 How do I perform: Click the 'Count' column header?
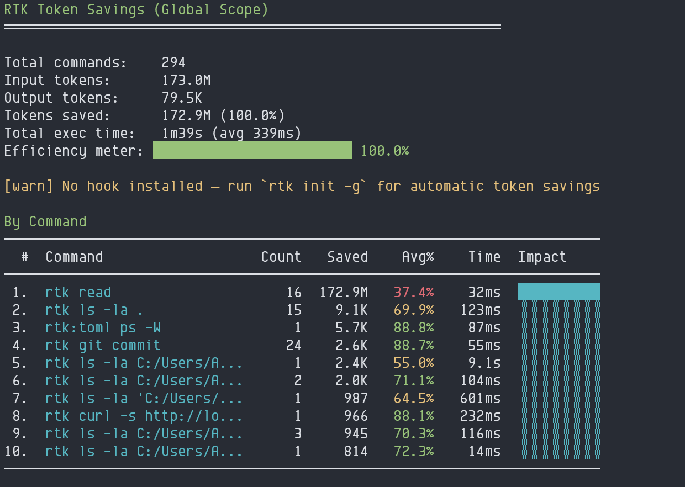281,257
